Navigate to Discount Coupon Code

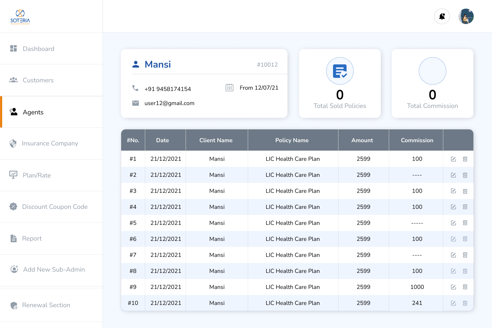point(54,207)
